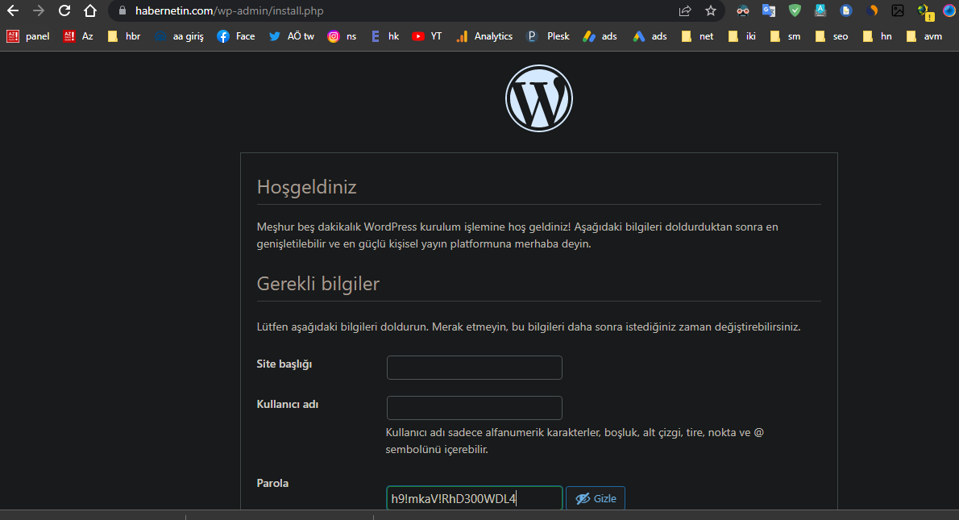This screenshot has width=959, height=520.
Task: Open the orange flame Semrush extension
Action: pos(872,10)
